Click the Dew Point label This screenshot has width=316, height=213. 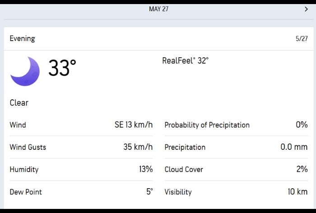point(26,192)
